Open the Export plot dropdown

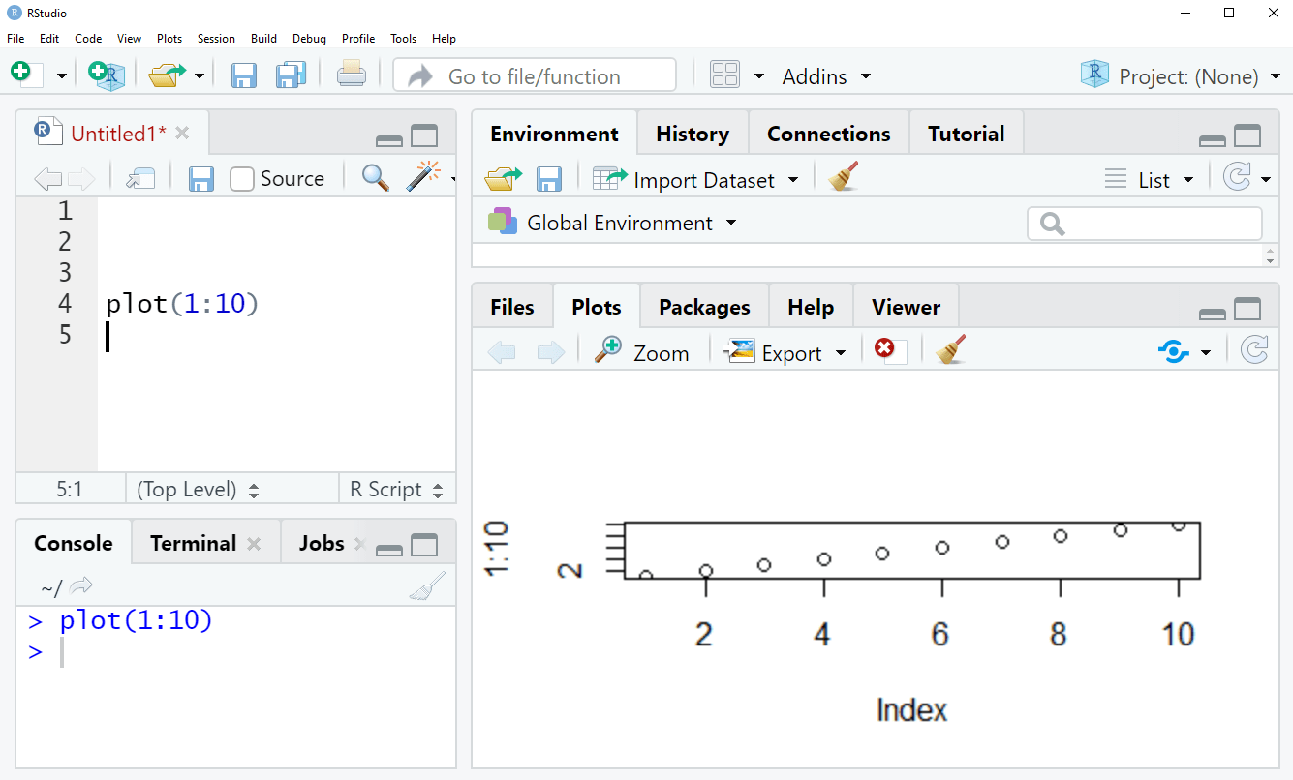coord(786,352)
